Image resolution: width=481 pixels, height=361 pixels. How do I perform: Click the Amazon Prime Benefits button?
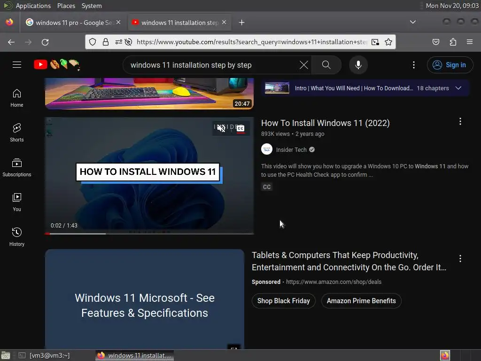361,301
